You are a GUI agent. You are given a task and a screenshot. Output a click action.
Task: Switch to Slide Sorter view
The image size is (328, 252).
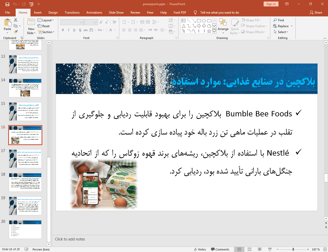coord(250,249)
